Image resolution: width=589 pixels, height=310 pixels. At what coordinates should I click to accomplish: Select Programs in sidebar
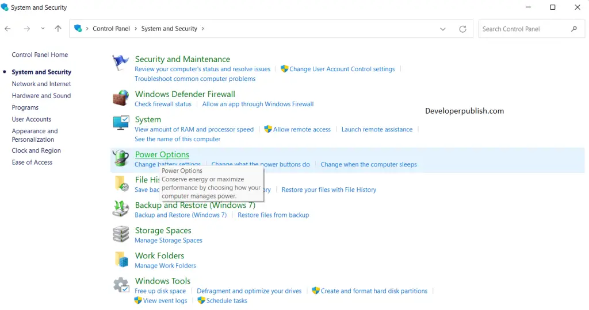pyautogui.click(x=25, y=107)
